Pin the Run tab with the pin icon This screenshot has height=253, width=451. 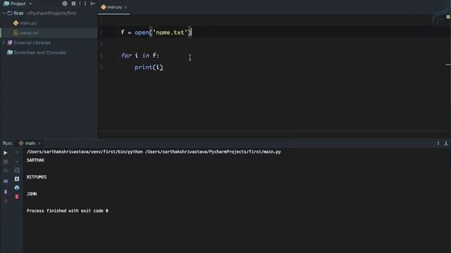5,192
